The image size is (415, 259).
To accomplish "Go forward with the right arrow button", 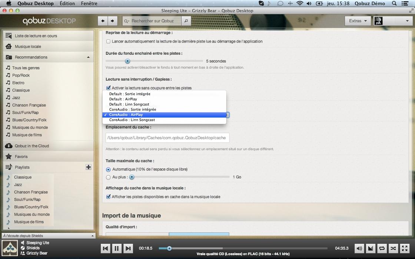I will point(113,21).
